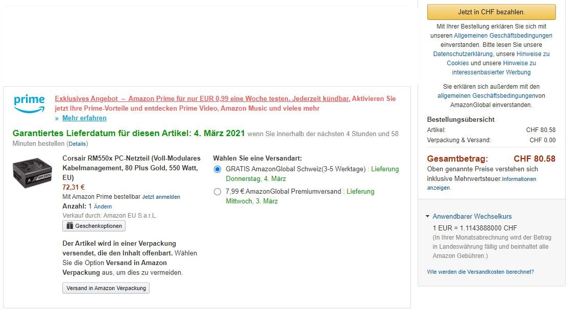Open the Mehr erfahren link
This screenshot has width=584, height=313.
(84, 118)
